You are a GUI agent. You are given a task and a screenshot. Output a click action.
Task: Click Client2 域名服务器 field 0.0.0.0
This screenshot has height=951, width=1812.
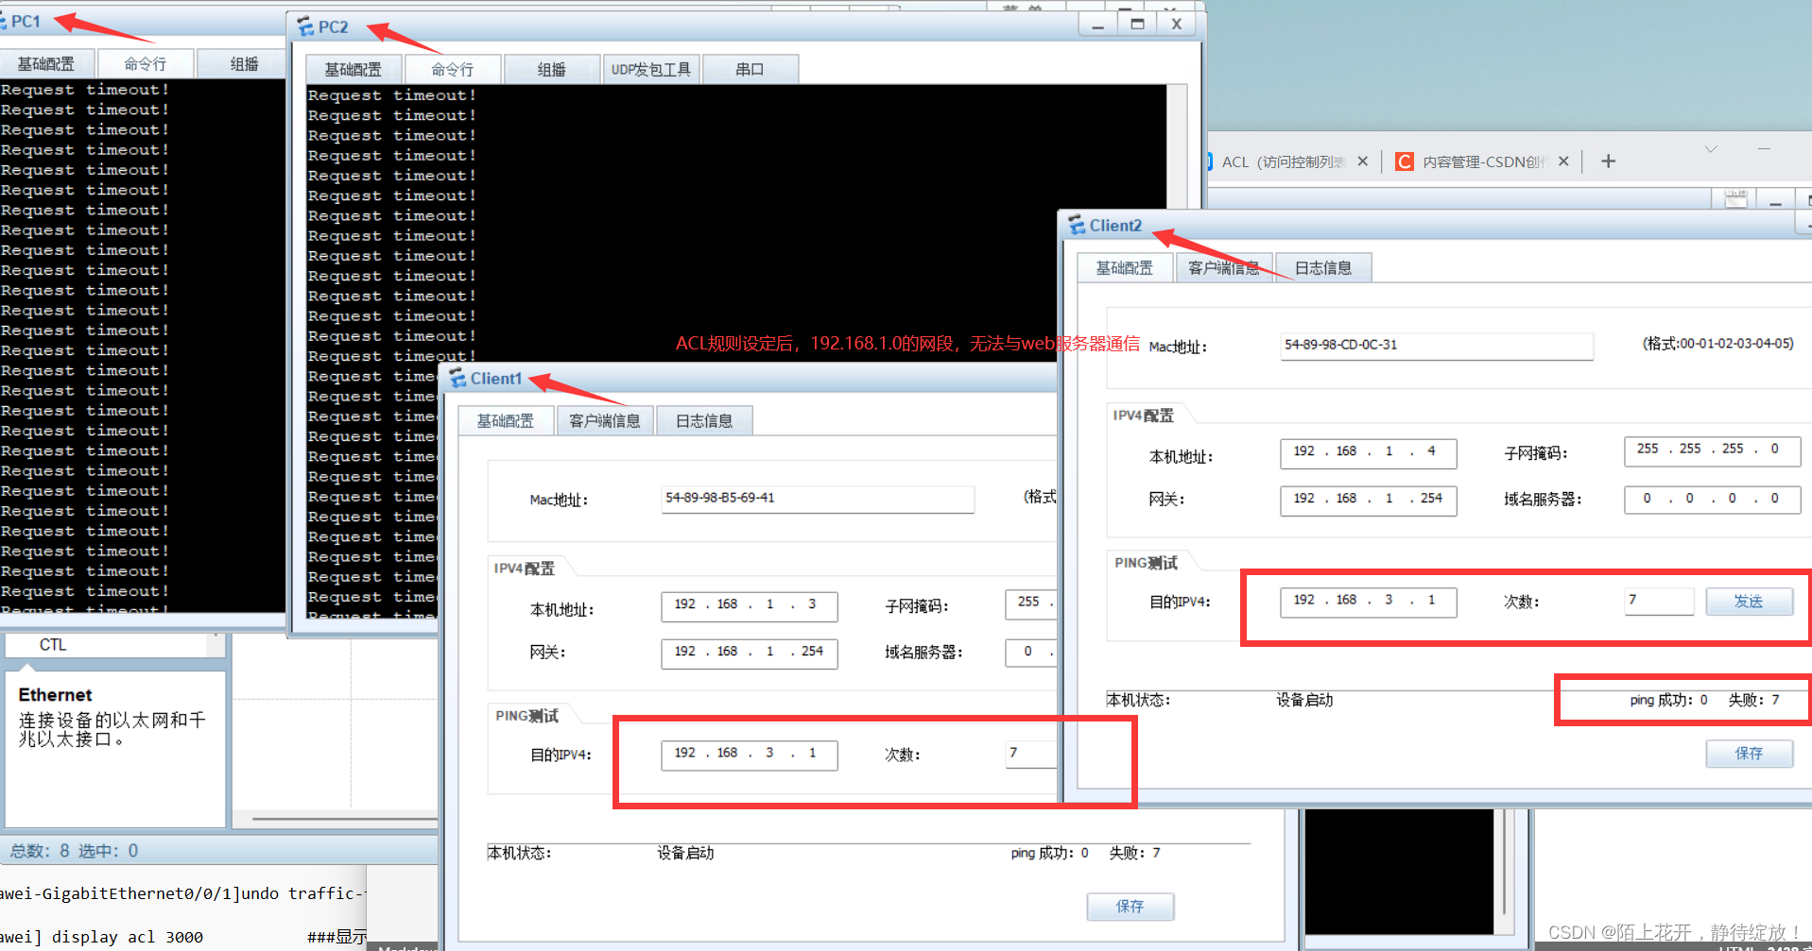click(x=1712, y=500)
